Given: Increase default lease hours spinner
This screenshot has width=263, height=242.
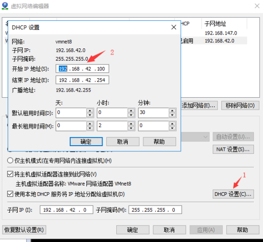Looking at the screenshot, I should point(131,111).
